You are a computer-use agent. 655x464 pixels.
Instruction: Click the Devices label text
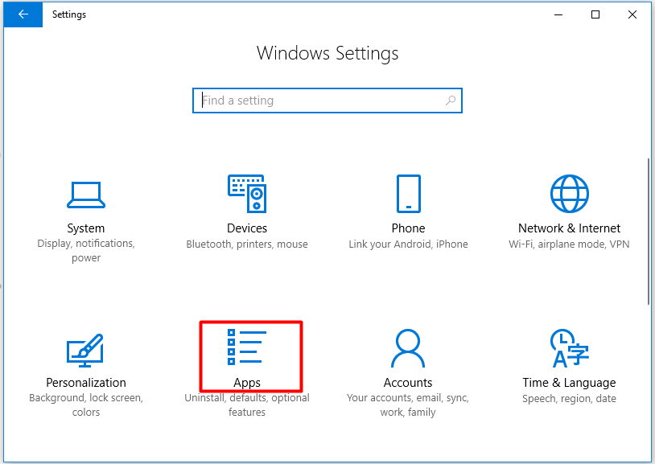coord(246,228)
